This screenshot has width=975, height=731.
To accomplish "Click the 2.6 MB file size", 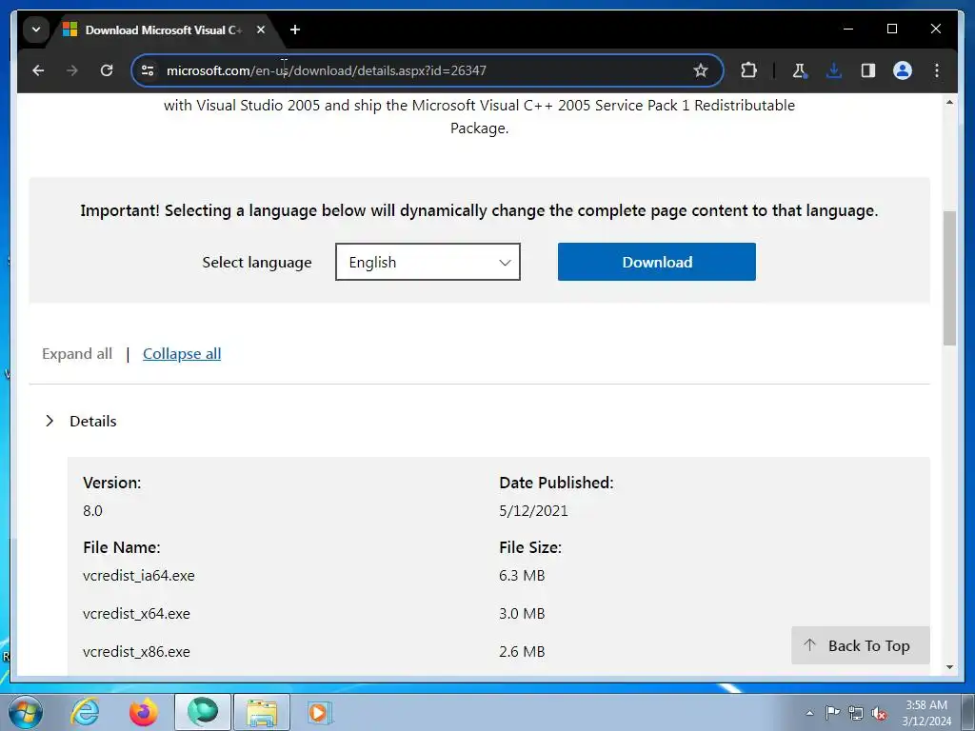I will pos(522,651).
